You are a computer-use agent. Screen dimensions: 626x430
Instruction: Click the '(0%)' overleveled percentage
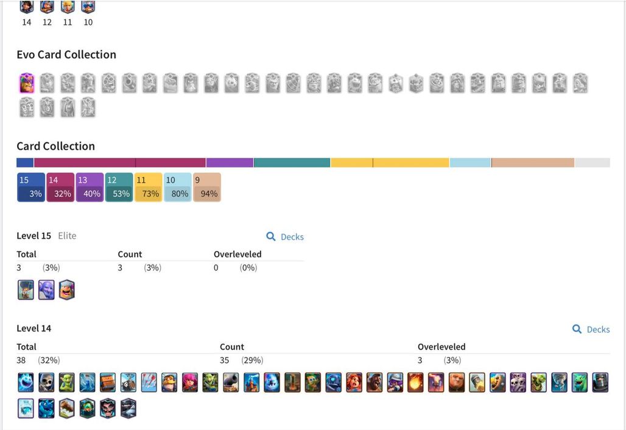[x=248, y=267]
